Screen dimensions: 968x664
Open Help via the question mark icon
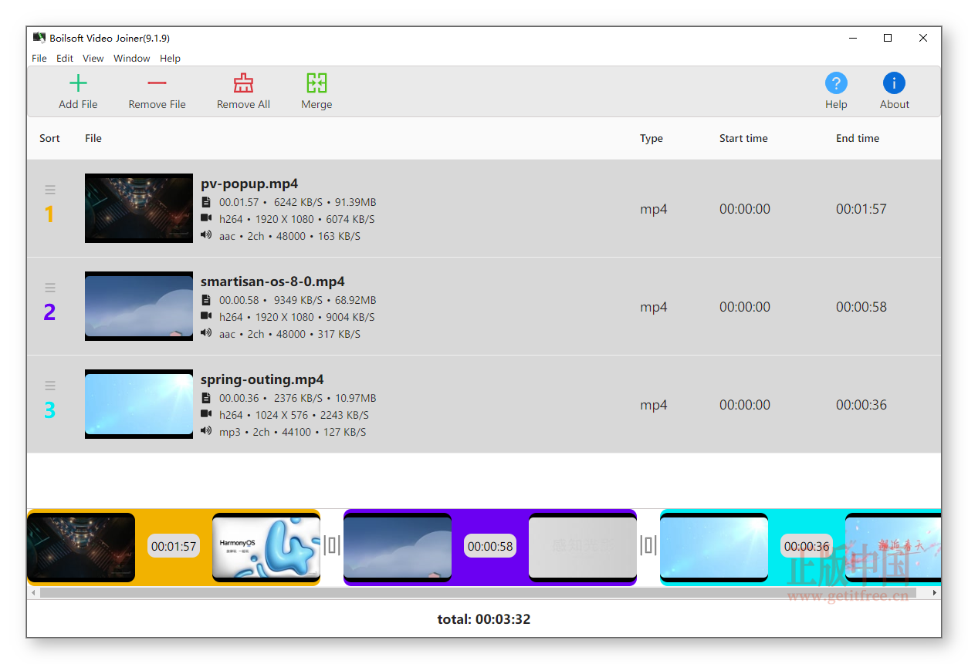click(836, 83)
